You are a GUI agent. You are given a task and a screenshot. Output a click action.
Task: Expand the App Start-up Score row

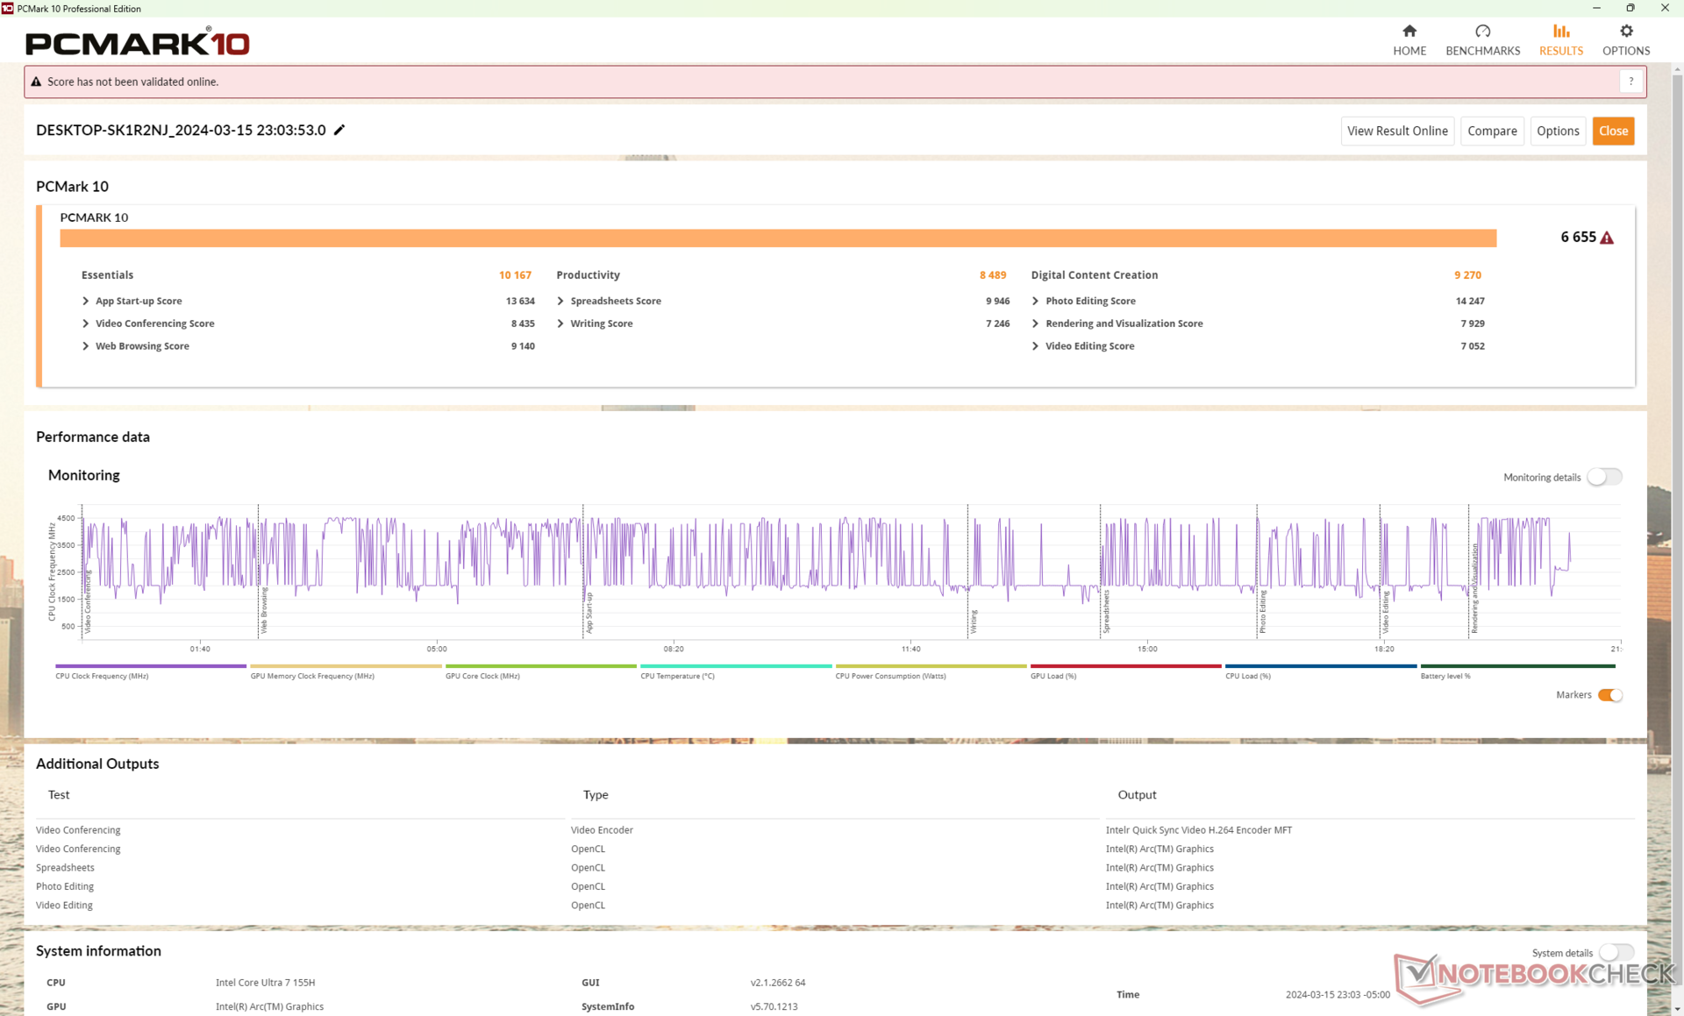click(x=86, y=301)
